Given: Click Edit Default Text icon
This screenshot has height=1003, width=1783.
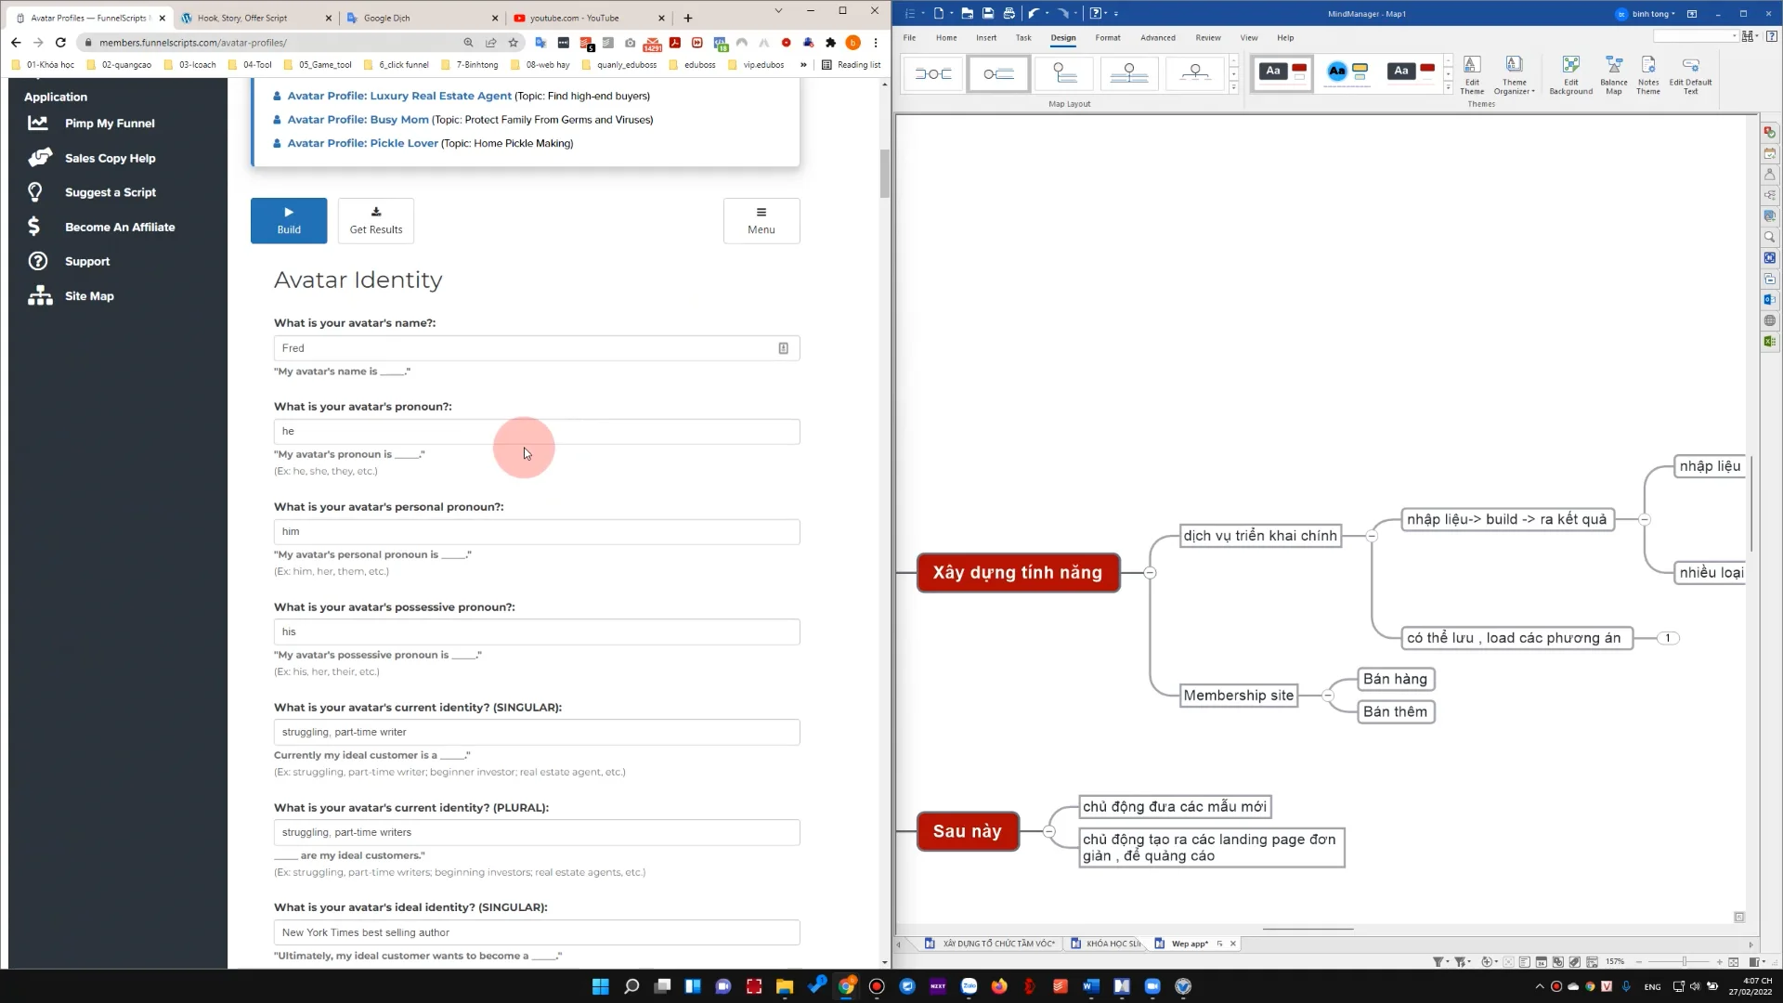Looking at the screenshot, I should click(1690, 74).
